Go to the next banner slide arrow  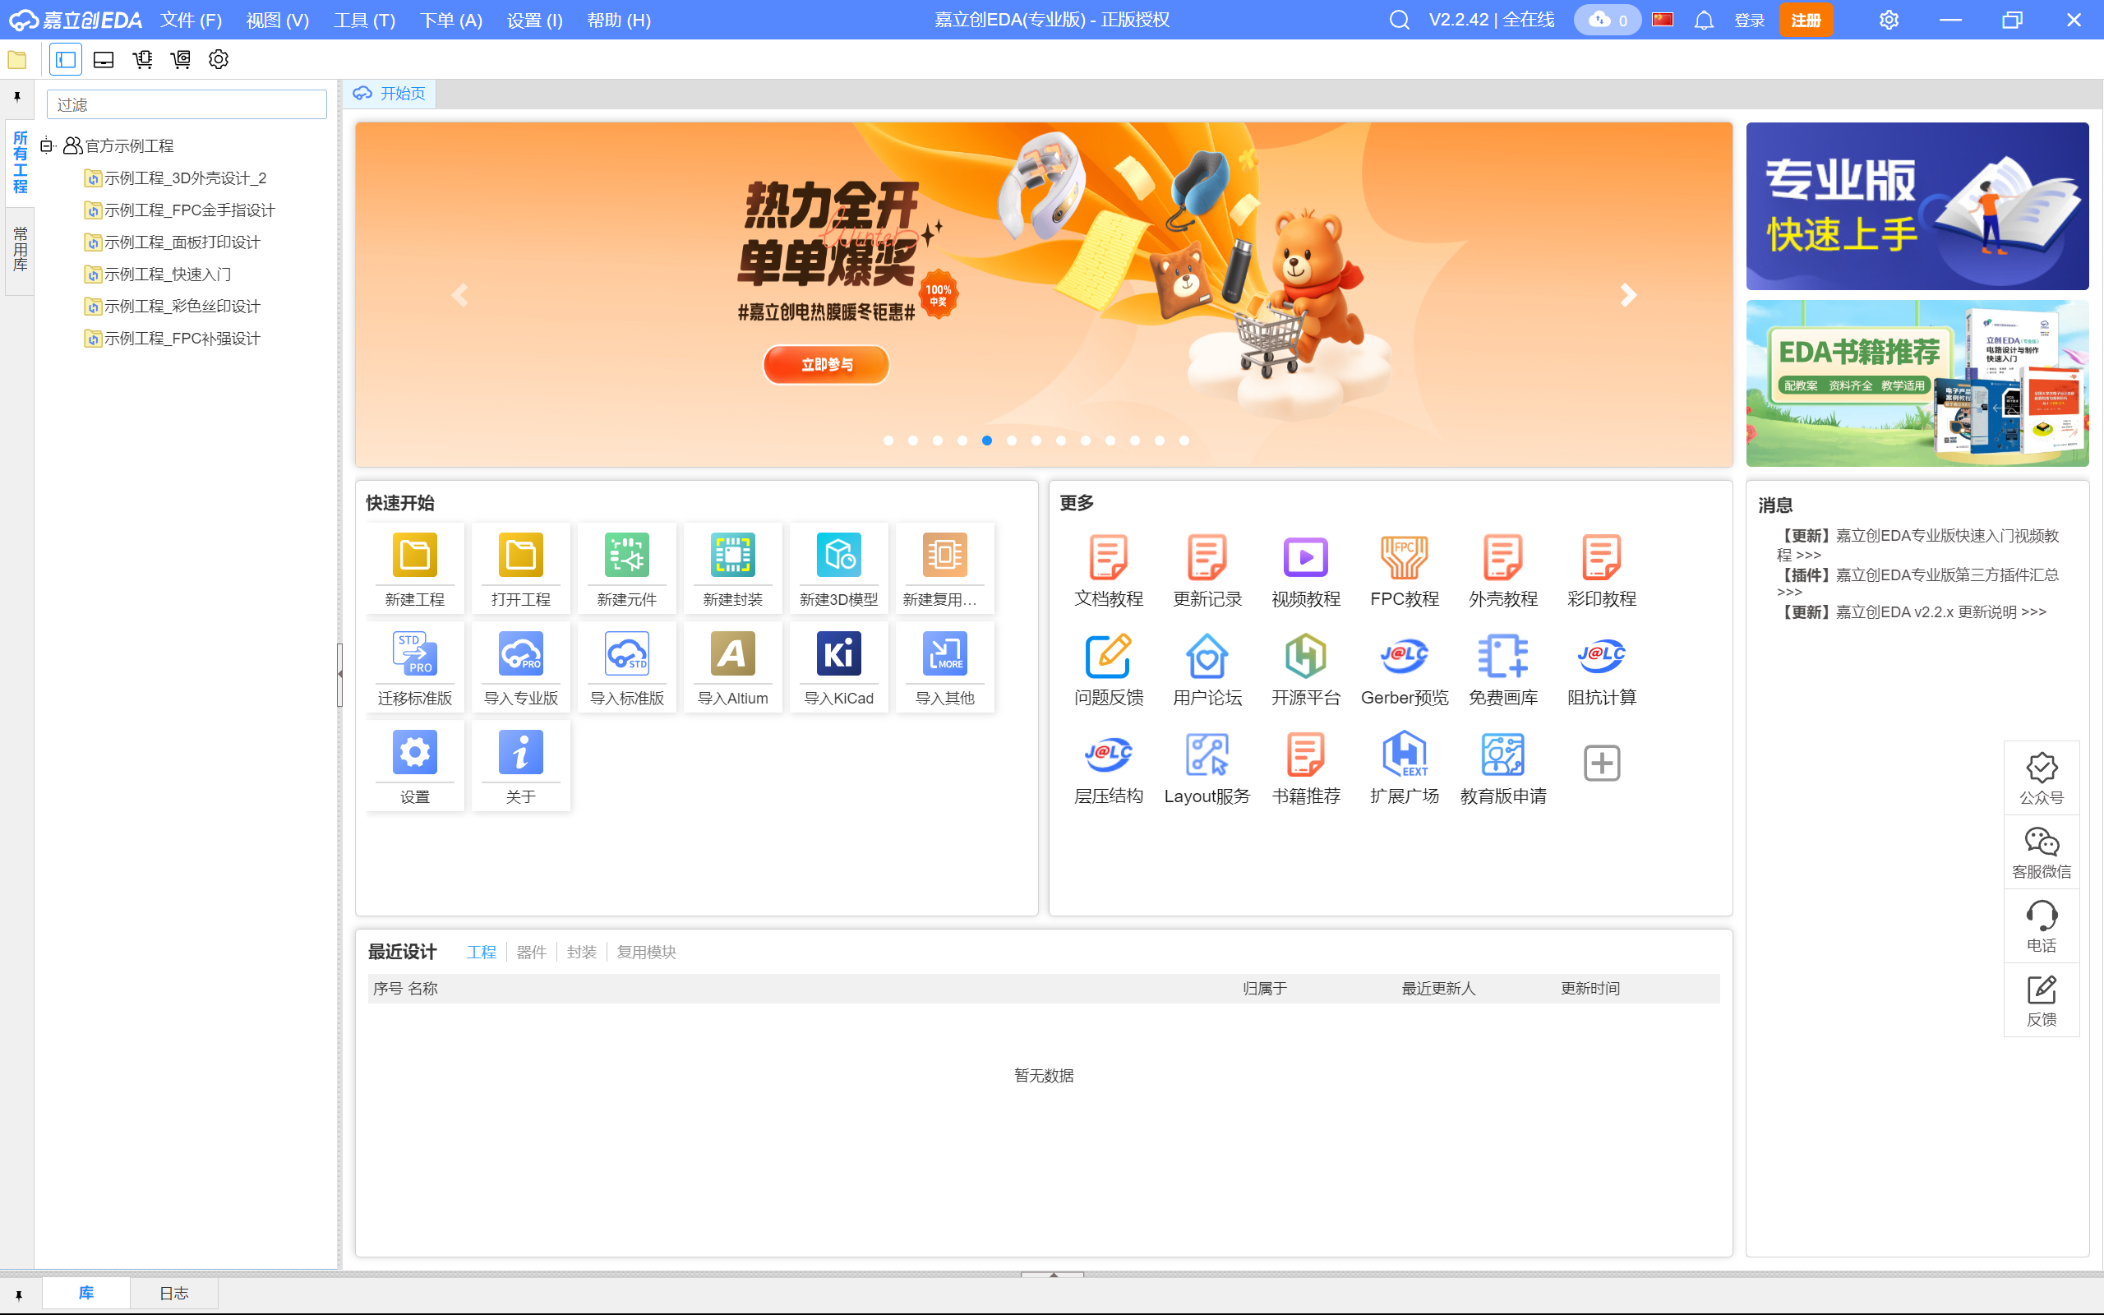[1628, 295]
